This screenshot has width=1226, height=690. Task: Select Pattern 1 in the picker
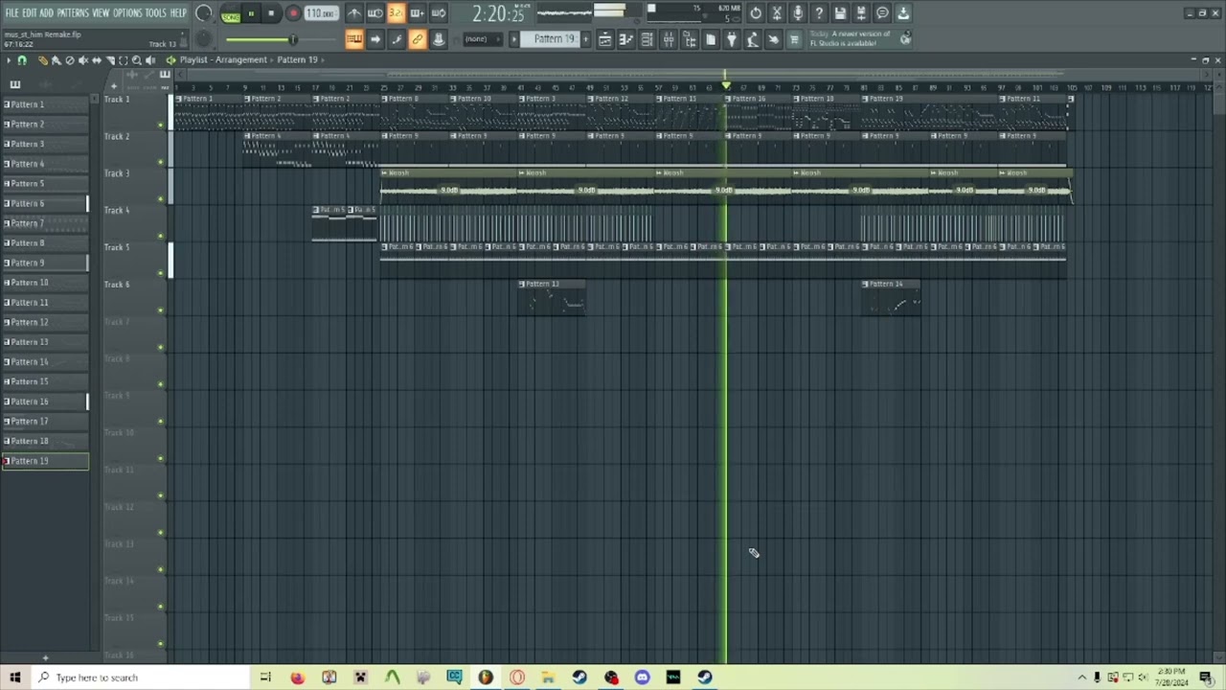45,104
